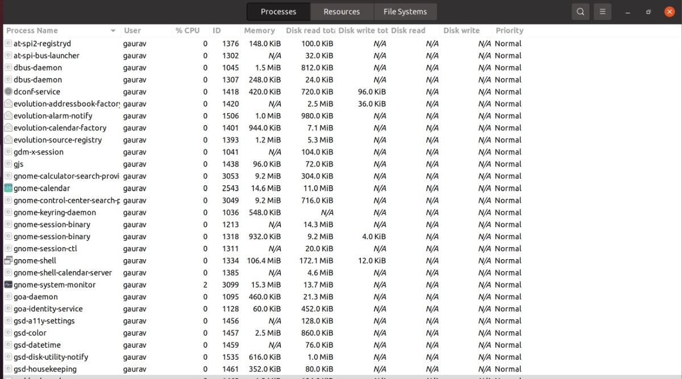Click the goa-identity-service process icon
This screenshot has width=682, height=379.
(8, 309)
